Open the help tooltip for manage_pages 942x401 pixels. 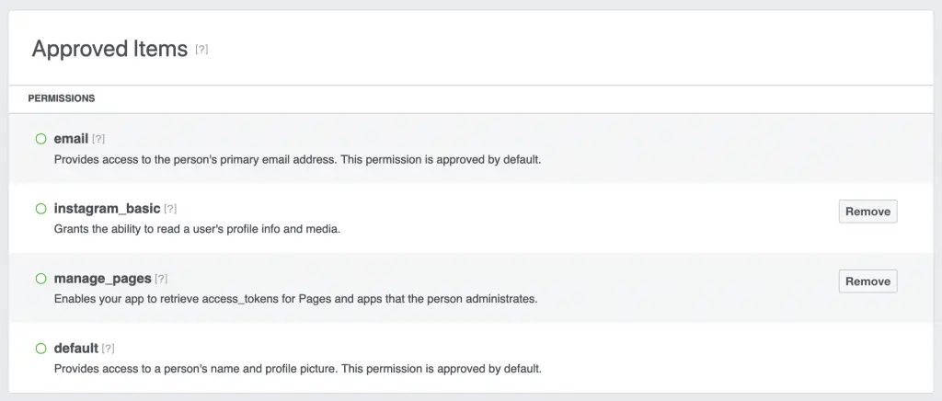pyautogui.click(x=161, y=279)
